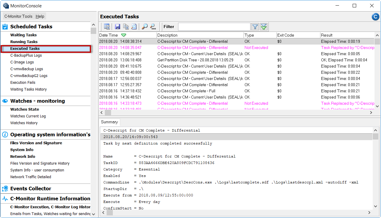
Task: Click task list scrollbar down arrow
Action: click(x=377, y=106)
